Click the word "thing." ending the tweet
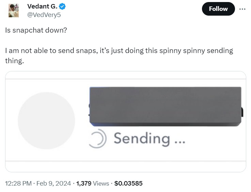251x192 pixels. (x=15, y=61)
